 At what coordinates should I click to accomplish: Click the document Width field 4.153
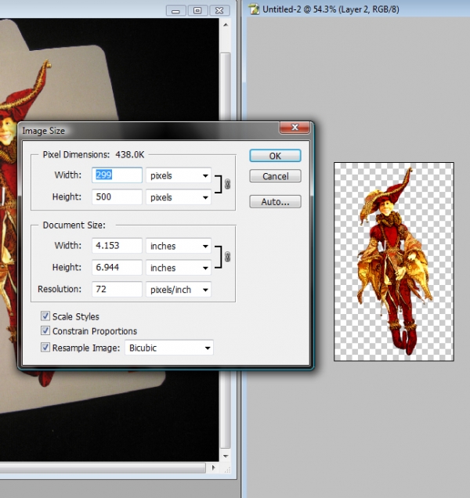117,246
